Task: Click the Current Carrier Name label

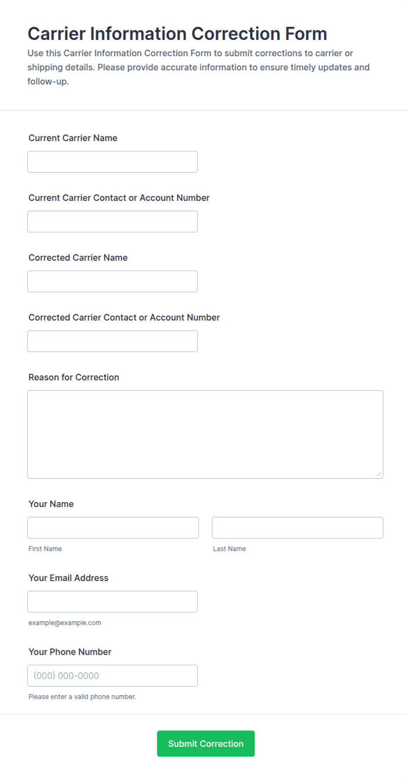Action: pos(73,138)
